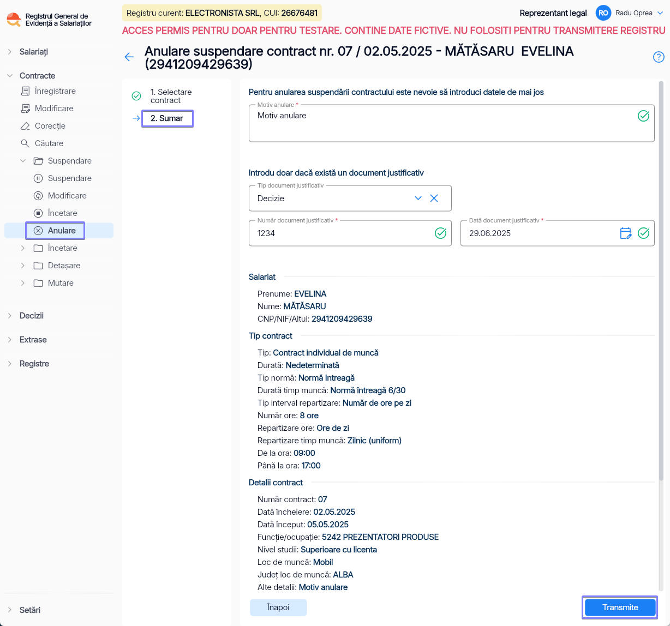Open the Tip document justificativ dropdown
Screen dimensions: 670x626
(x=418, y=198)
